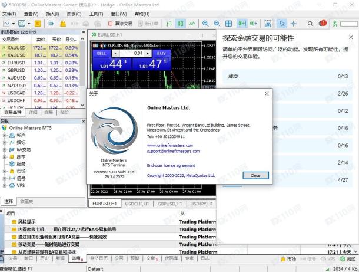Select the crosshair tool
This screenshot has width=359, height=272.
pos(293,24)
